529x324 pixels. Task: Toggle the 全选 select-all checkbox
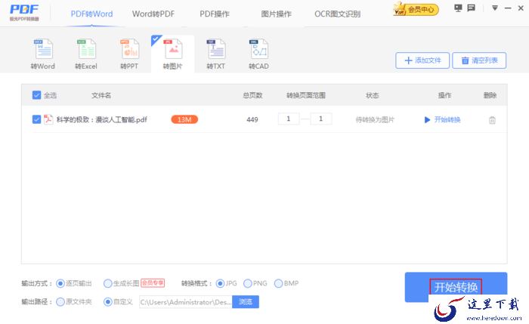(x=36, y=95)
